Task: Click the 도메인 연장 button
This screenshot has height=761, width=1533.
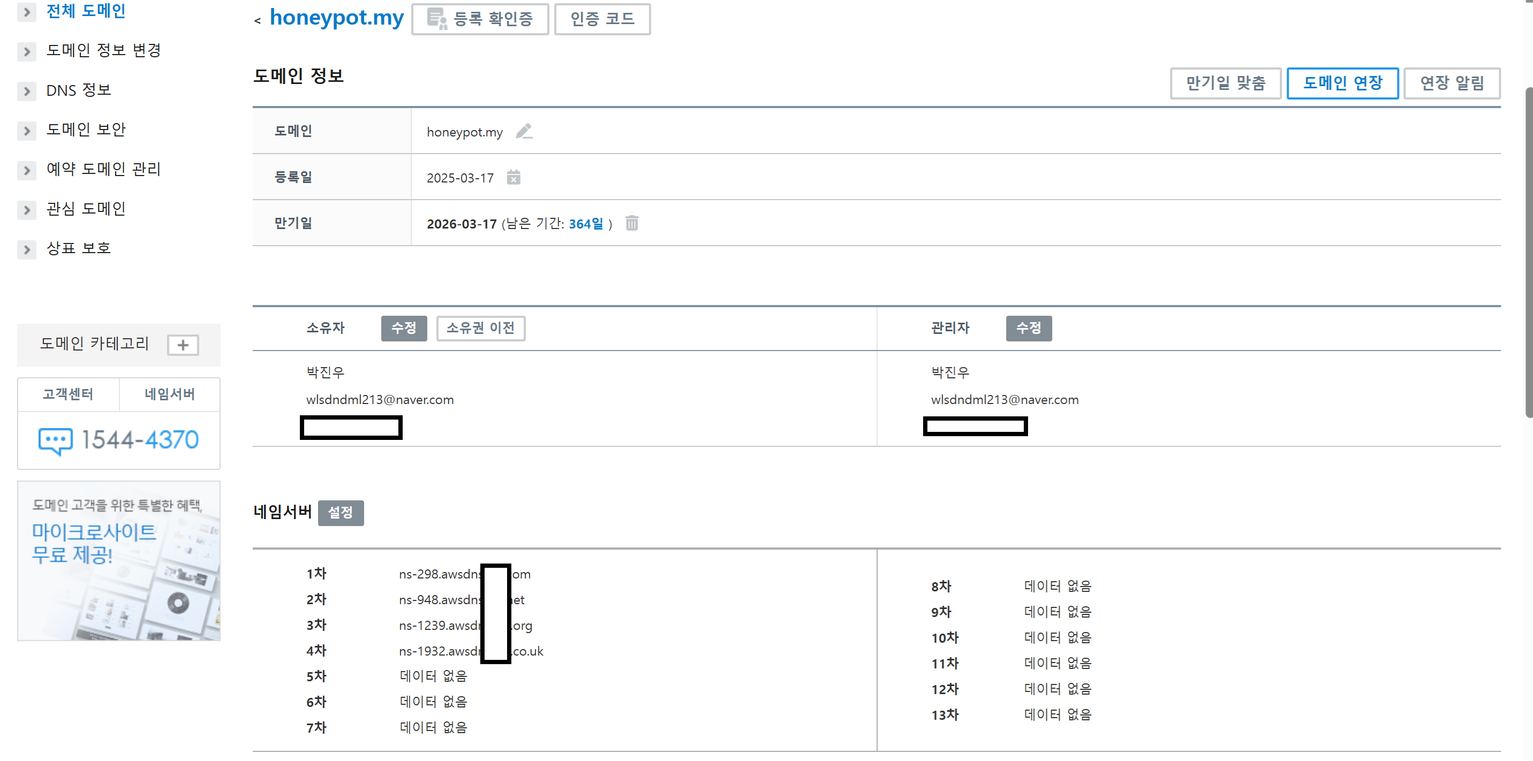Action: pyautogui.click(x=1342, y=83)
